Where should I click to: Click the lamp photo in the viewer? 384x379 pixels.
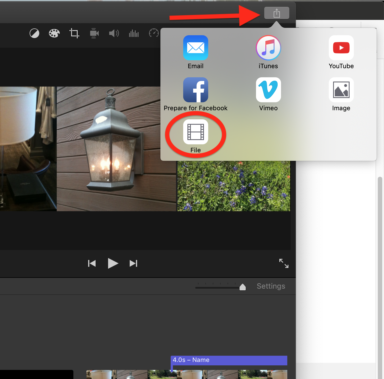28,149
